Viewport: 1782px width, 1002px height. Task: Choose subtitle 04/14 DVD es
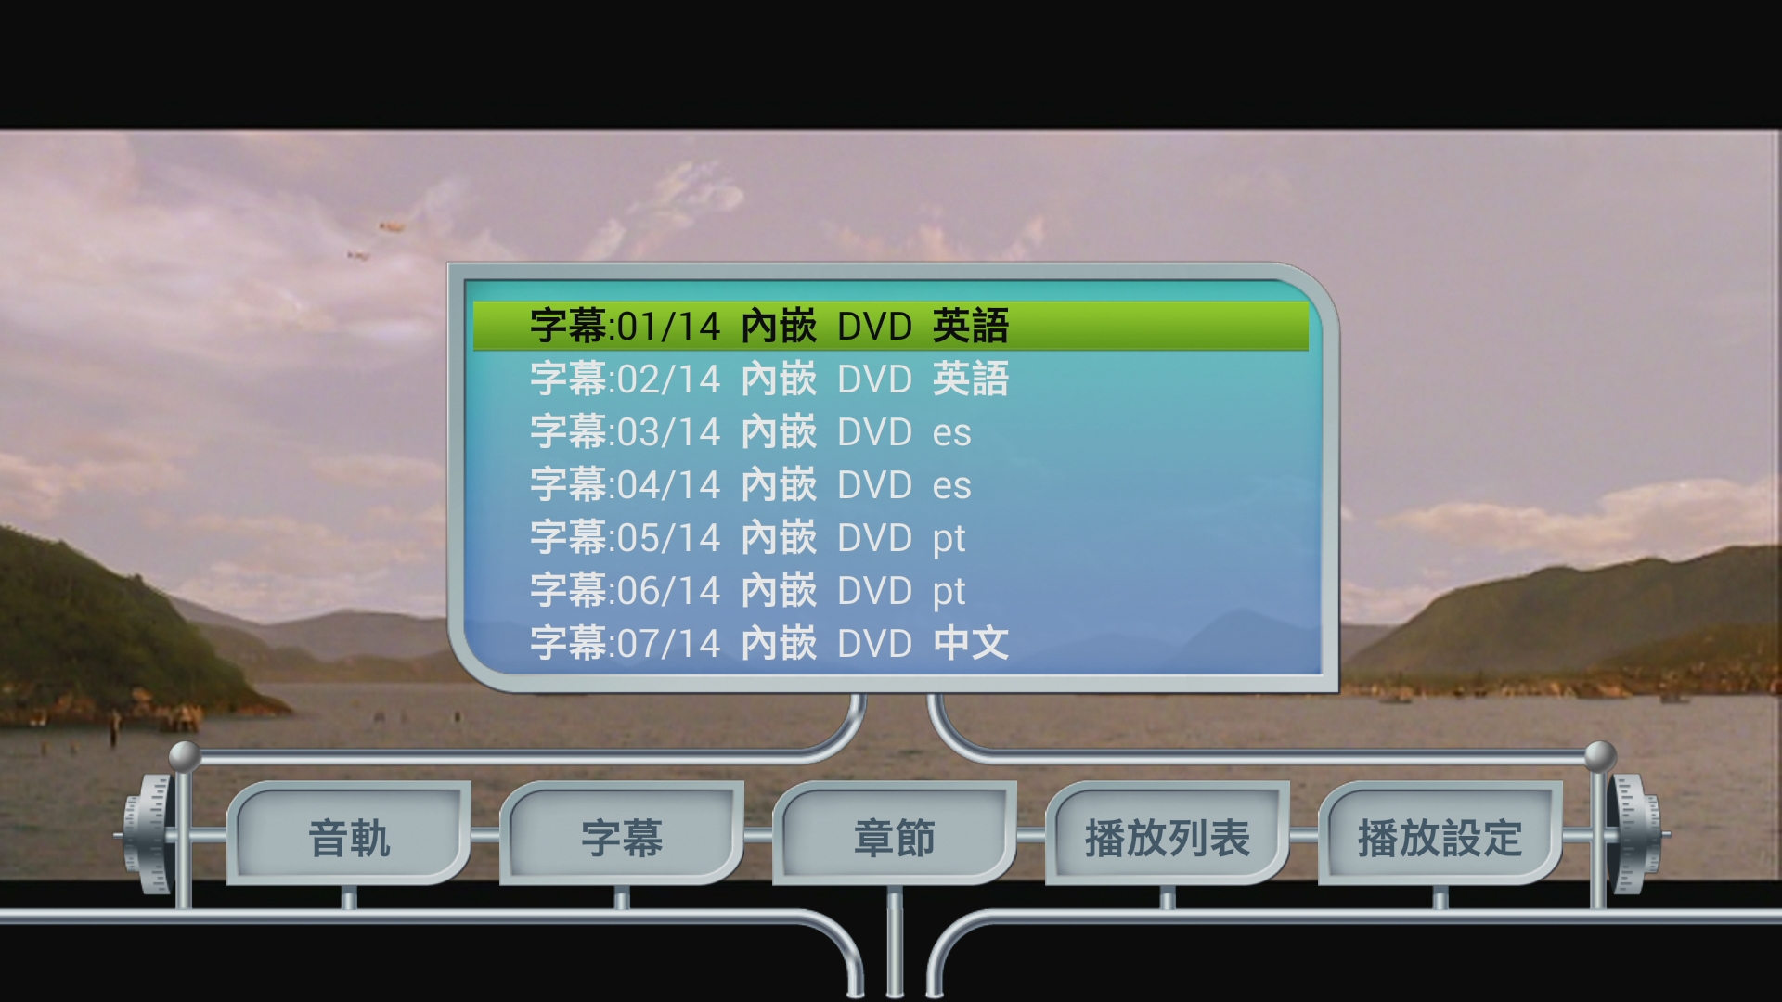click(x=891, y=484)
